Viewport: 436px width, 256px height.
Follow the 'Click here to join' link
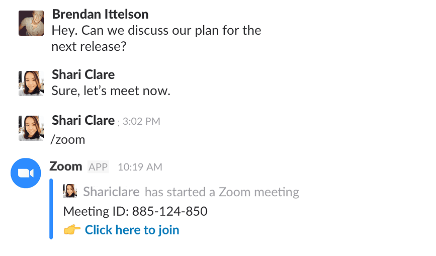[132, 230]
